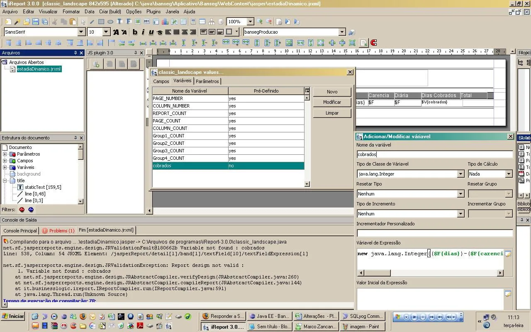Open expression editor icon beside Váriavel de Expressão
531x332 pixels.
508,254
